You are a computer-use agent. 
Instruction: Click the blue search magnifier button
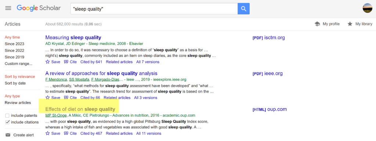(244, 9)
